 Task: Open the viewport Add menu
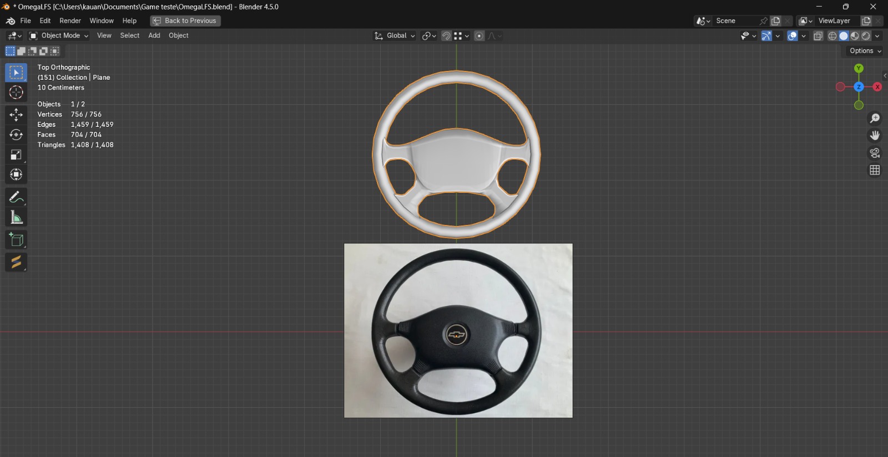coord(154,36)
